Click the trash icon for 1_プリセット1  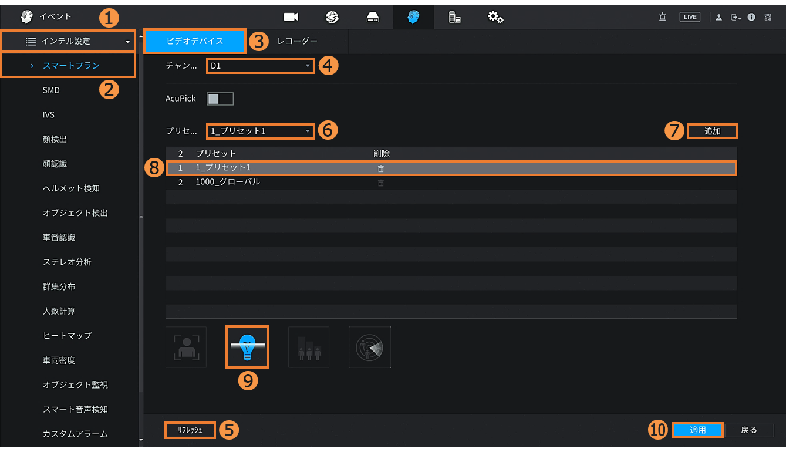click(x=381, y=168)
